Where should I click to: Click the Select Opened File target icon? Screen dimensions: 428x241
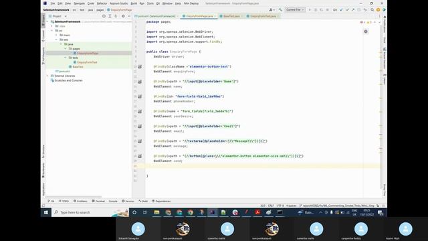tap(104, 16)
